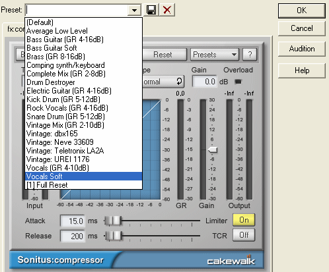This screenshot has width=329, height=272.
Task: Click the Type cycle arrow icon
Action: click(179, 82)
